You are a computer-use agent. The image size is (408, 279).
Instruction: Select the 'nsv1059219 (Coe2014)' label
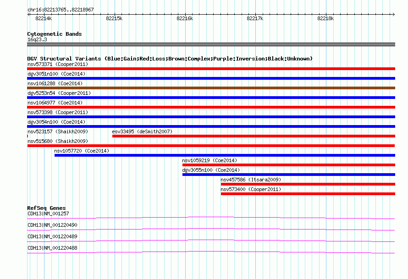(x=210, y=160)
